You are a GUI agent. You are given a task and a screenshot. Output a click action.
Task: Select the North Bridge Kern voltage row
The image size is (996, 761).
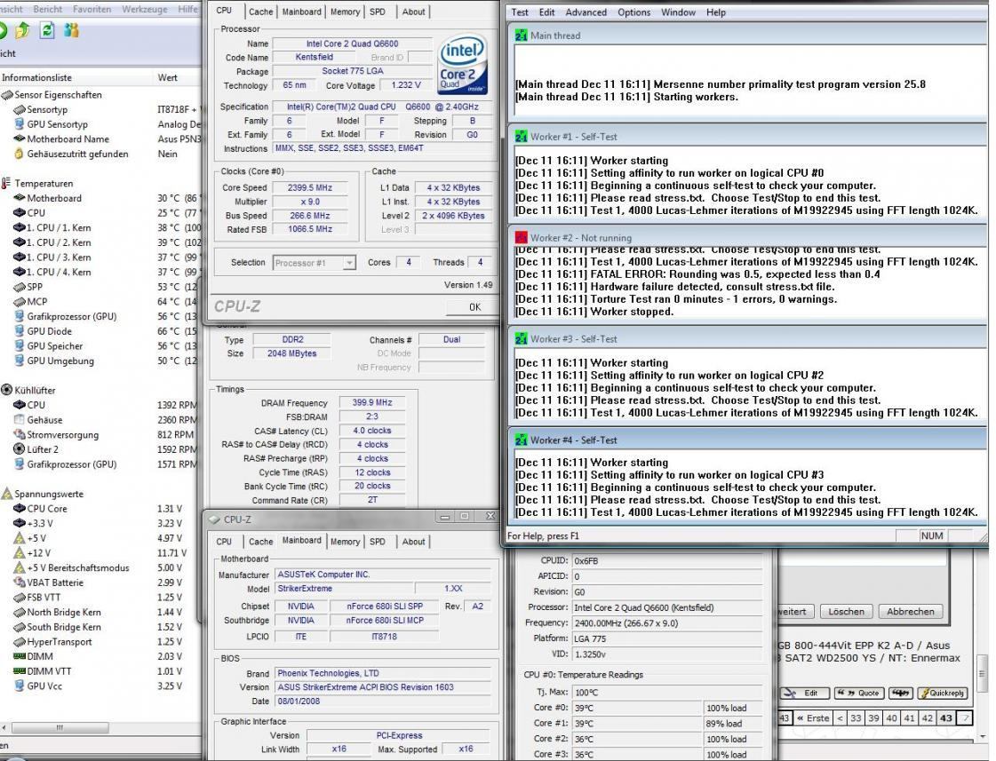click(64, 613)
